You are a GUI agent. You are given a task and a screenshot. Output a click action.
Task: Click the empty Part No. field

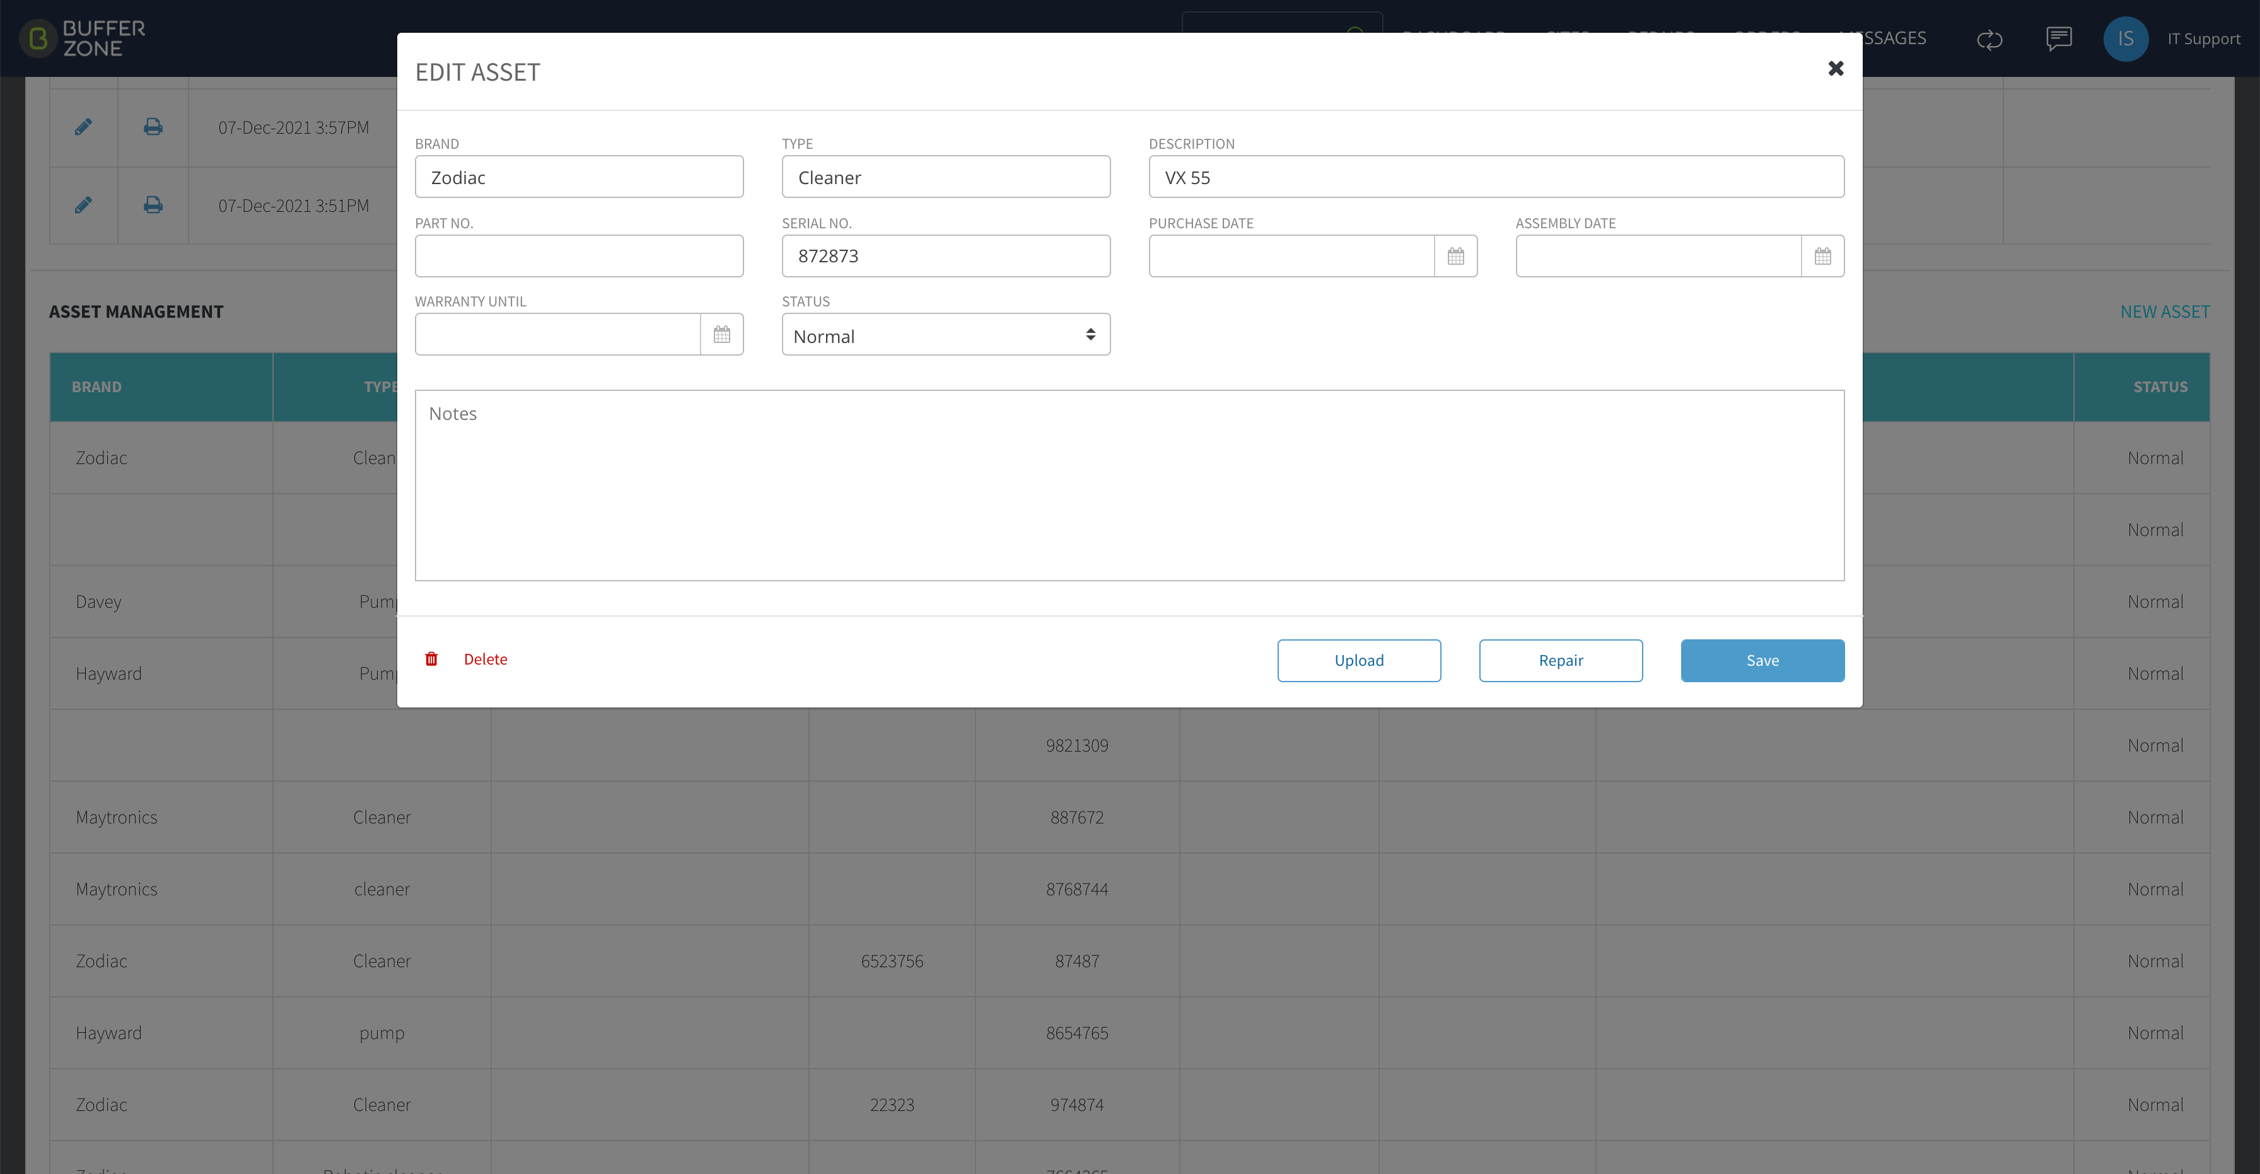click(579, 256)
